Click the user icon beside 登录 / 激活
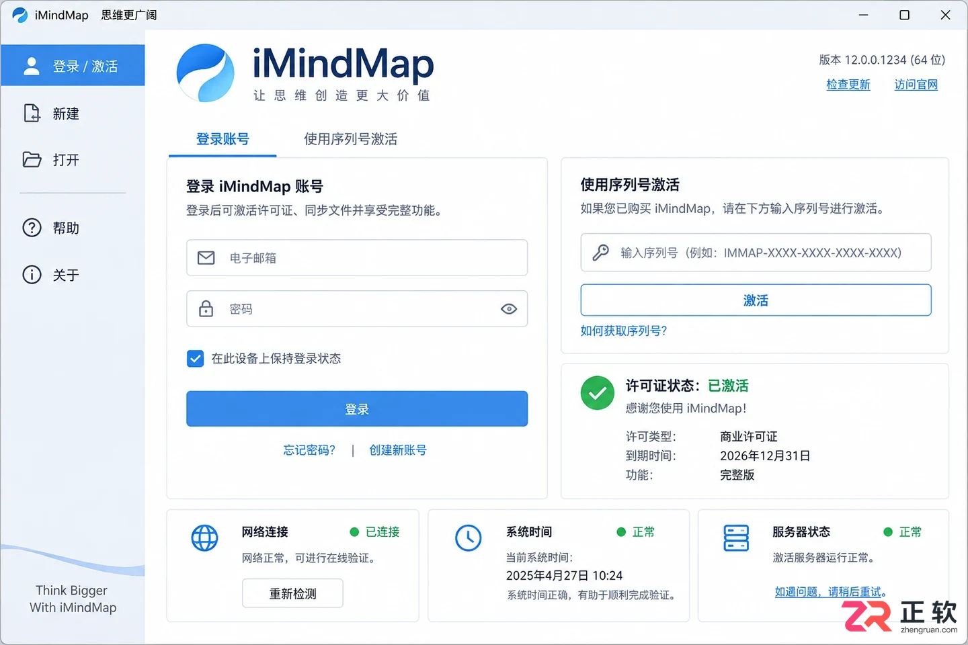Image resolution: width=968 pixels, height=645 pixels. (x=32, y=66)
